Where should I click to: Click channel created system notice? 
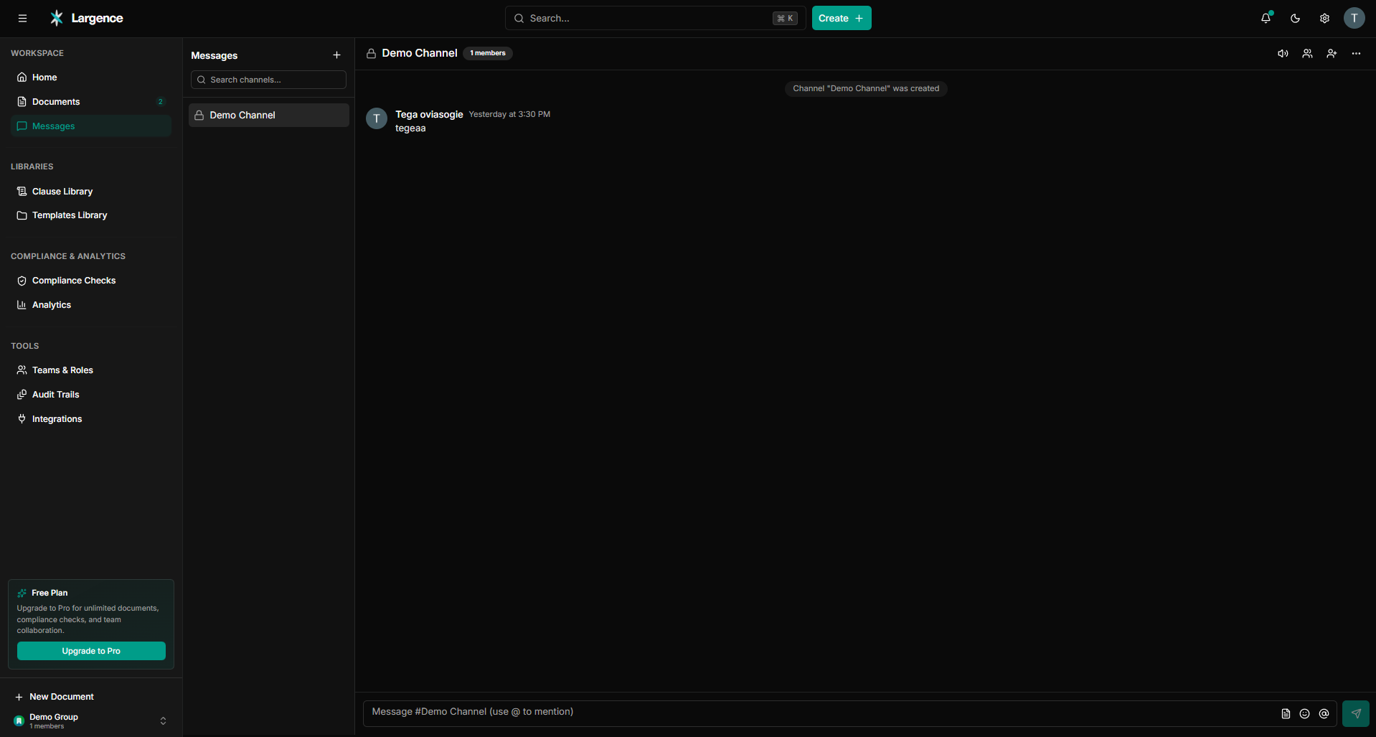(866, 88)
